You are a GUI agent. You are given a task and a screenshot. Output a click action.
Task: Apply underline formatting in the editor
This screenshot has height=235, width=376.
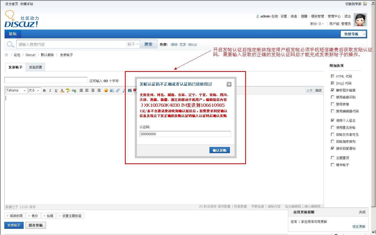(x=56, y=90)
